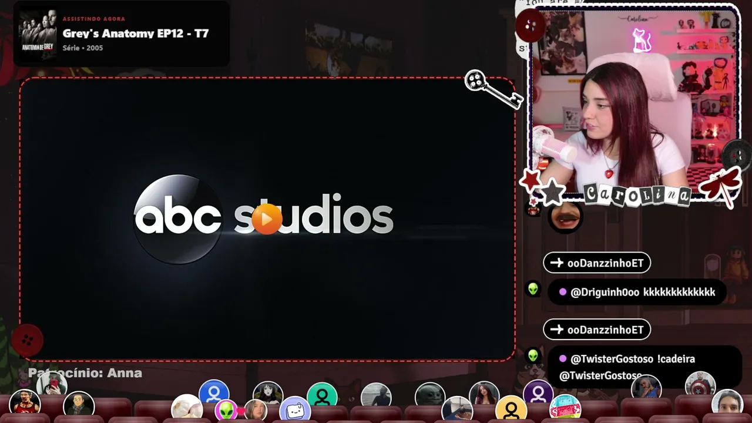752x423 pixels.
Task: Click the ooDanzzinhoET badge above the TwisterGostoso message
Action: click(597, 330)
